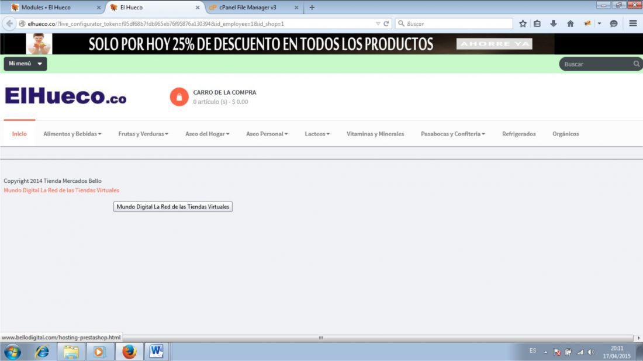
Task: Open the bookmarks list icon
Action: click(537, 24)
